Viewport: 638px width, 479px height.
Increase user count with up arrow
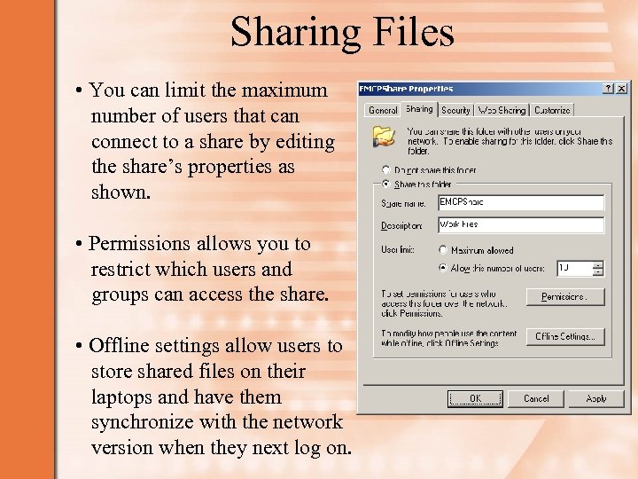[x=598, y=264]
